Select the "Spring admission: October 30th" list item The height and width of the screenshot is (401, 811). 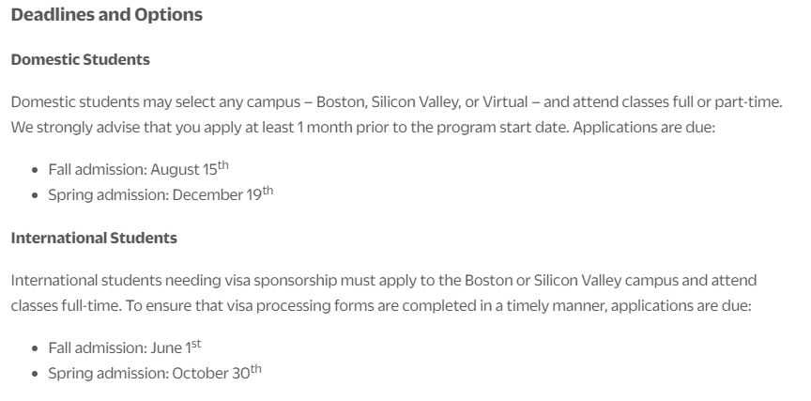coord(155,373)
